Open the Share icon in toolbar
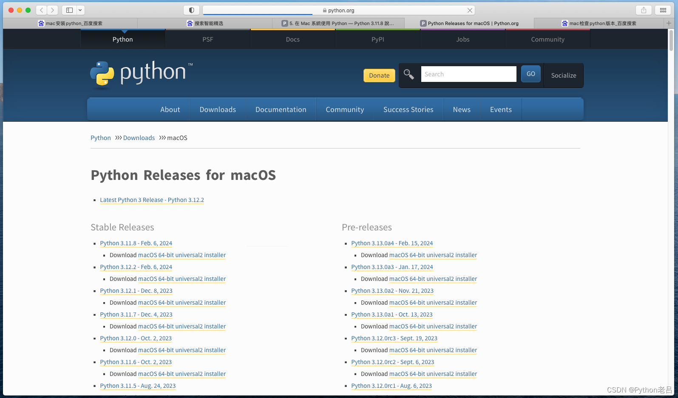Screen dimensions: 678x398 pos(644,10)
